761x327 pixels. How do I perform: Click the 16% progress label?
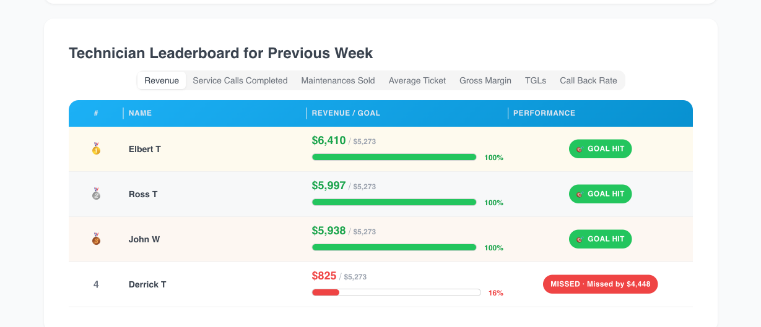495,293
